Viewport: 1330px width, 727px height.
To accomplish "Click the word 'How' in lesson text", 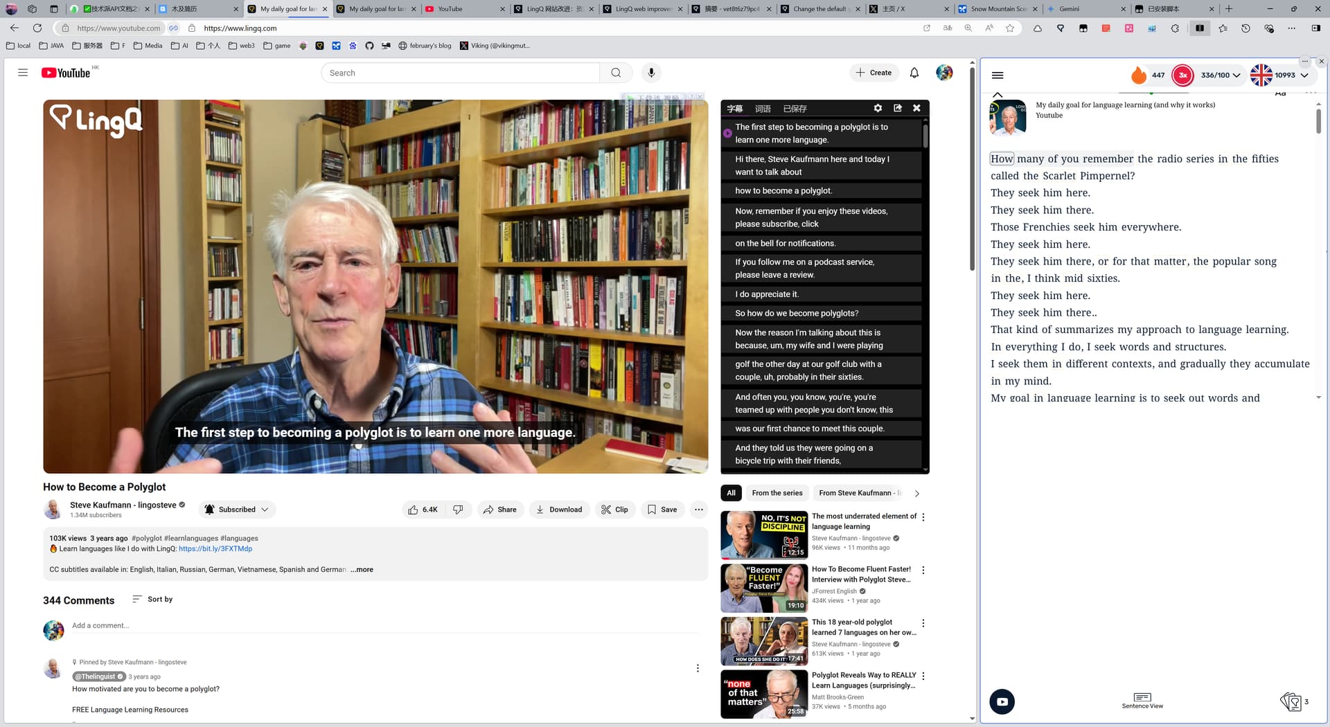I will click(1002, 159).
